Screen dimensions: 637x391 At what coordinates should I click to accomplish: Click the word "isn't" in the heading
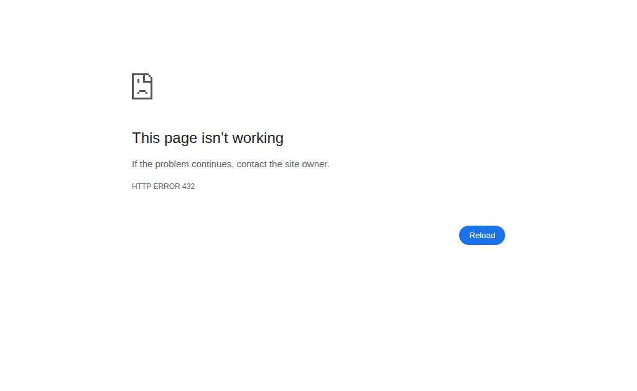tap(215, 138)
